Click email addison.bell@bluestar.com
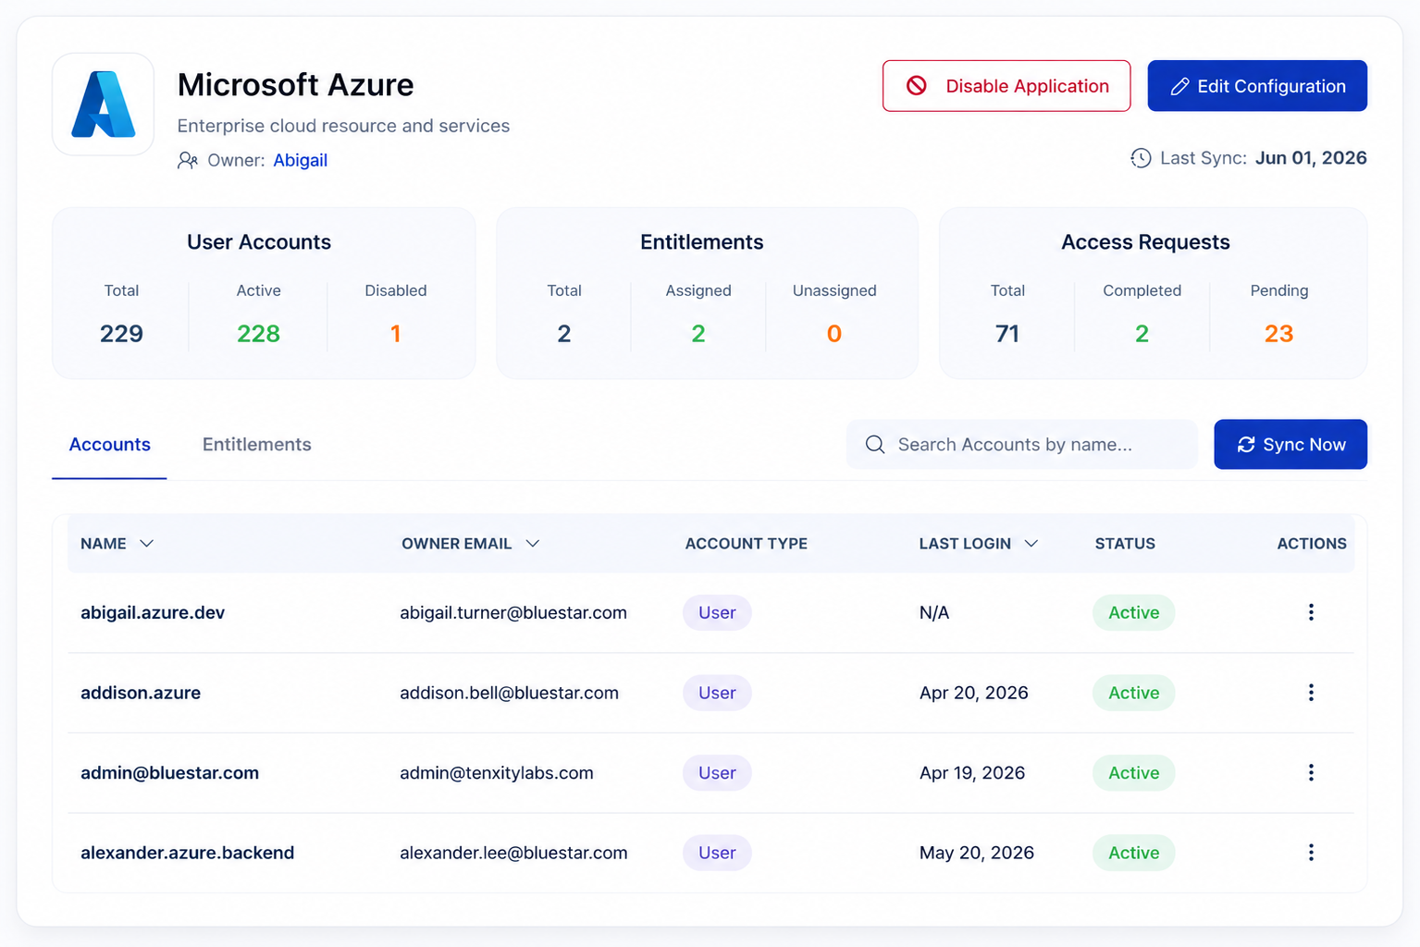Screen dimensions: 1420x947 click(509, 693)
